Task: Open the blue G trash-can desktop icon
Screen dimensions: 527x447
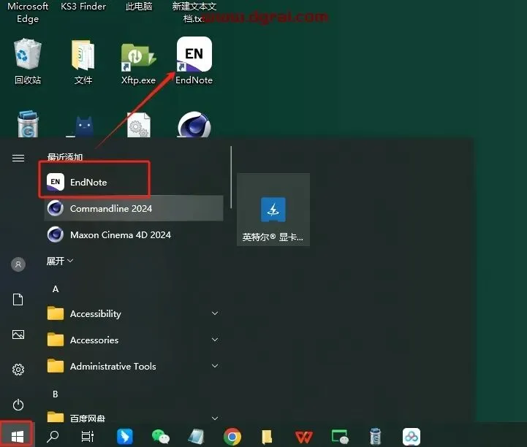Action: 28,124
